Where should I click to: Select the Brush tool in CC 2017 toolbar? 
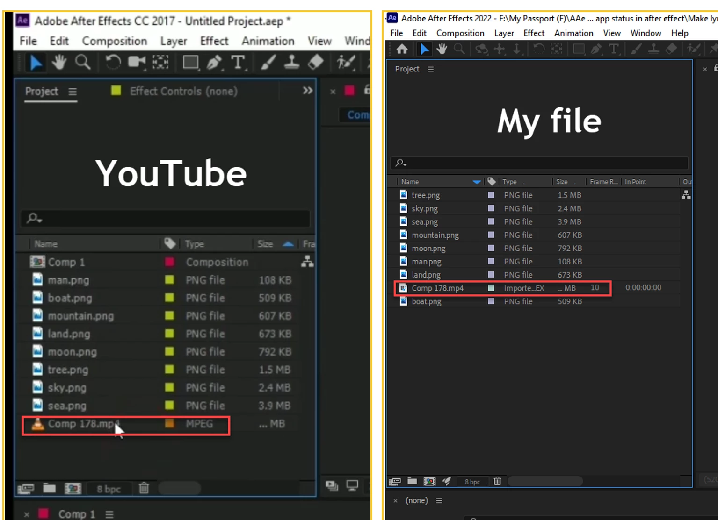point(268,62)
